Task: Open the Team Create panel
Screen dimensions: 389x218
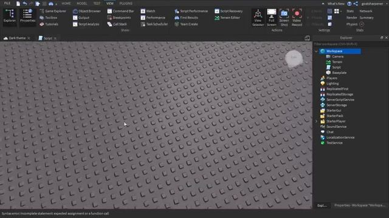Action: click(x=187, y=24)
